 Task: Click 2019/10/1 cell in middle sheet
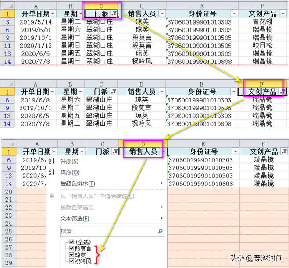coord(36,108)
